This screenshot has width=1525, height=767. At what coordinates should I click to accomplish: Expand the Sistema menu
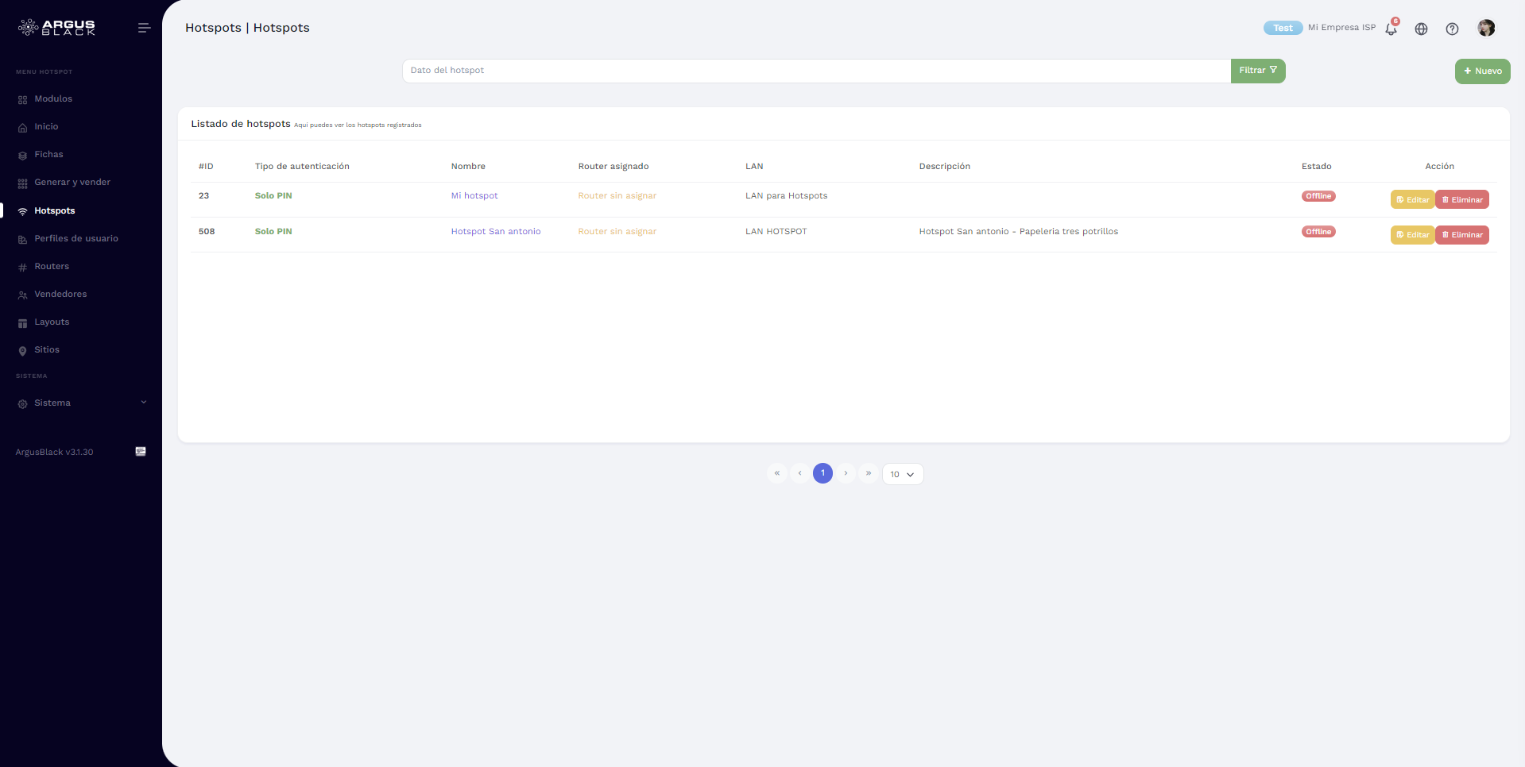pyautogui.click(x=53, y=403)
